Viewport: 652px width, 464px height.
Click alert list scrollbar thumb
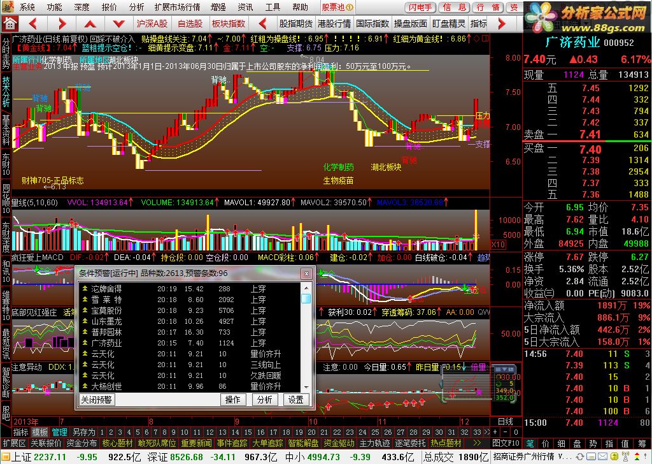(x=306, y=298)
